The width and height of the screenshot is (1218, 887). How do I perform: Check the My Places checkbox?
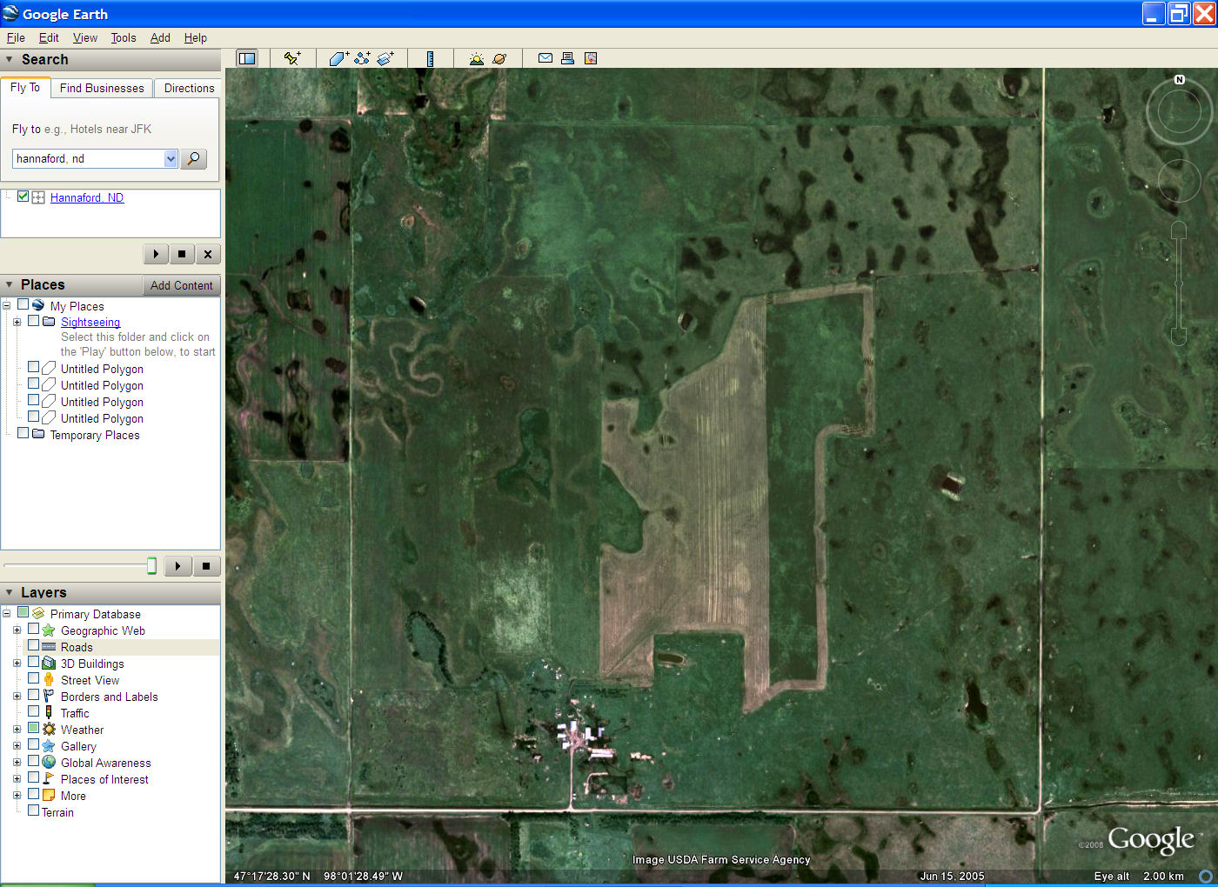[23, 304]
